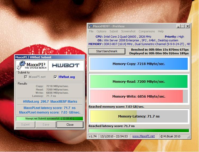Open the Comparisons menu

[147, 31]
